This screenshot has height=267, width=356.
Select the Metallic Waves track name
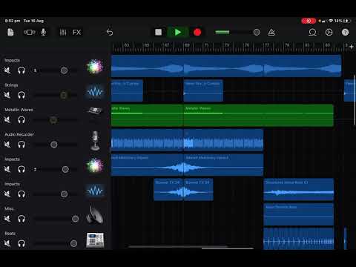[19, 110]
